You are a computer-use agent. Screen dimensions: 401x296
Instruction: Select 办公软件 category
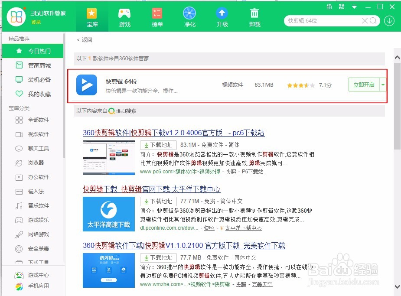click(x=33, y=177)
